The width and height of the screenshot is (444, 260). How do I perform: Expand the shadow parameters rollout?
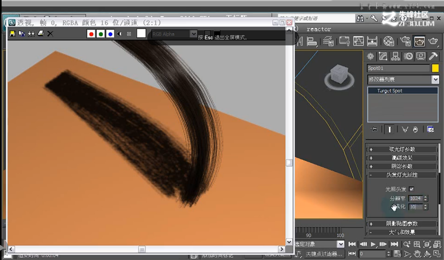(402, 166)
